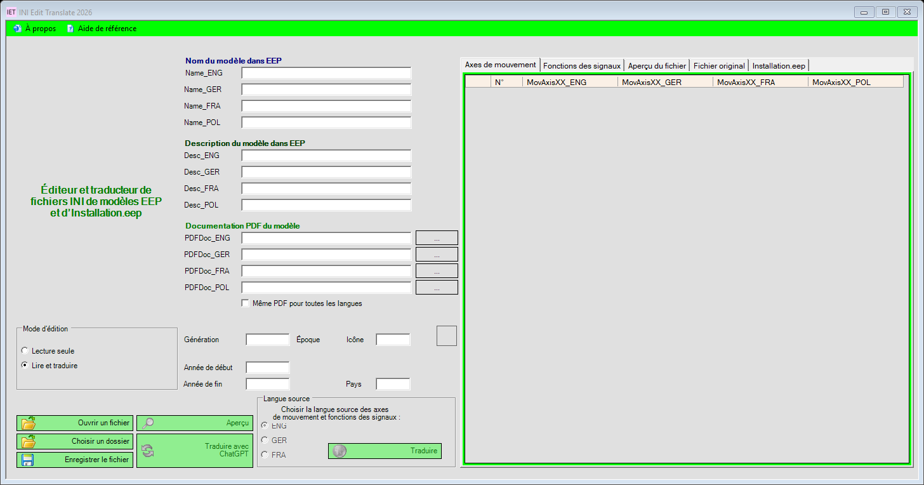Click MovAxisXX_POL column header
This screenshot has height=485, width=924.
[855, 82]
